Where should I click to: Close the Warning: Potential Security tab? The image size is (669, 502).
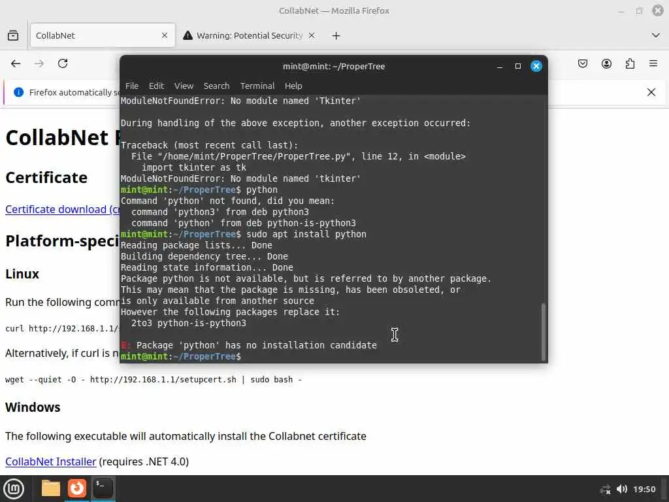click(312, 35)
